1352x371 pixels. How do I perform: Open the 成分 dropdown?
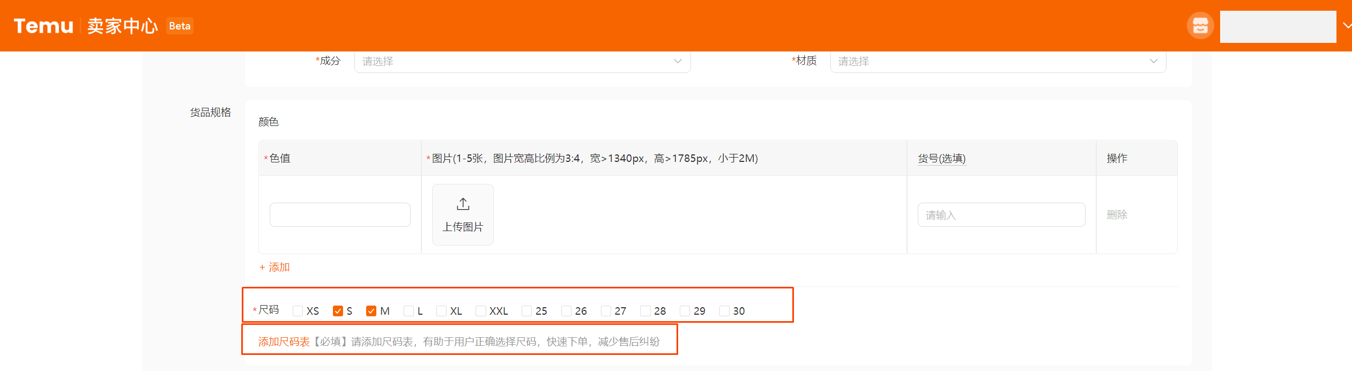point(522,62)
